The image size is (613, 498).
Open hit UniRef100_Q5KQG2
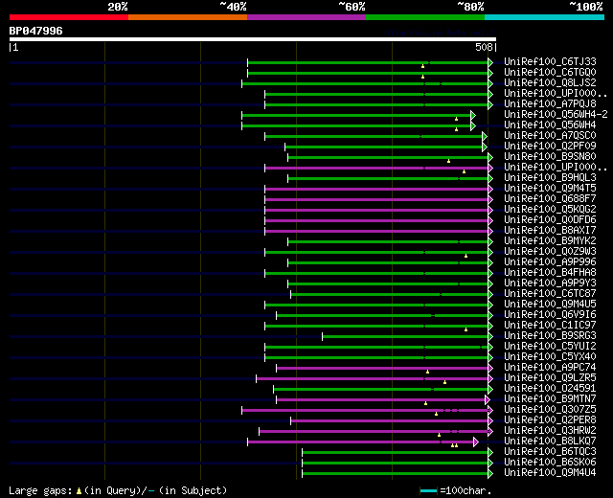tap(550, 209)
